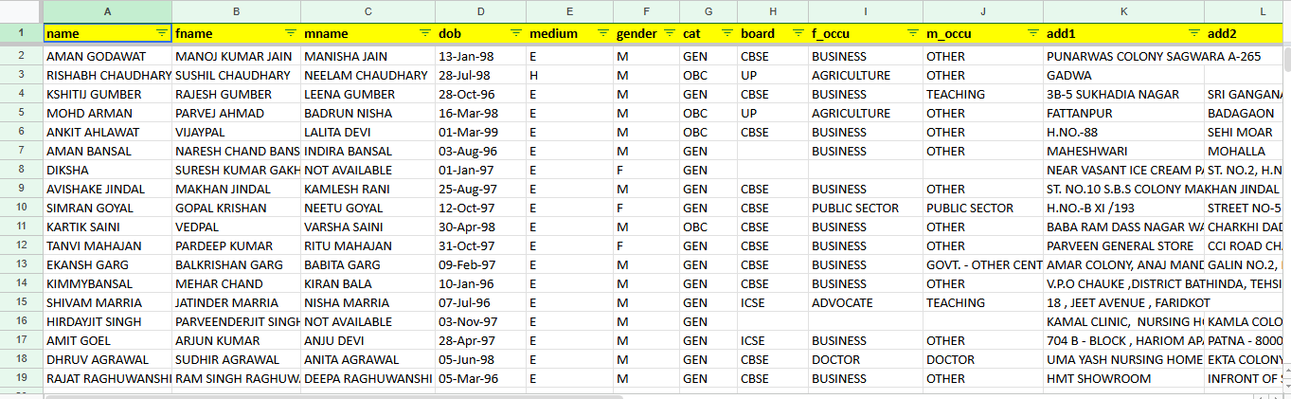This screenshot has height=399, width=1291.
Task: Click the dob column filter icon
Action: tap(516, 33)
